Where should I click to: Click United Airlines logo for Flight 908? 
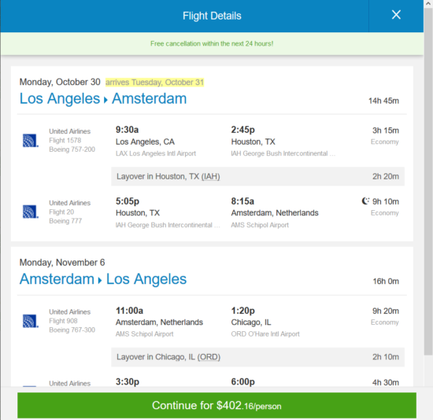click(x=30, y=321)
